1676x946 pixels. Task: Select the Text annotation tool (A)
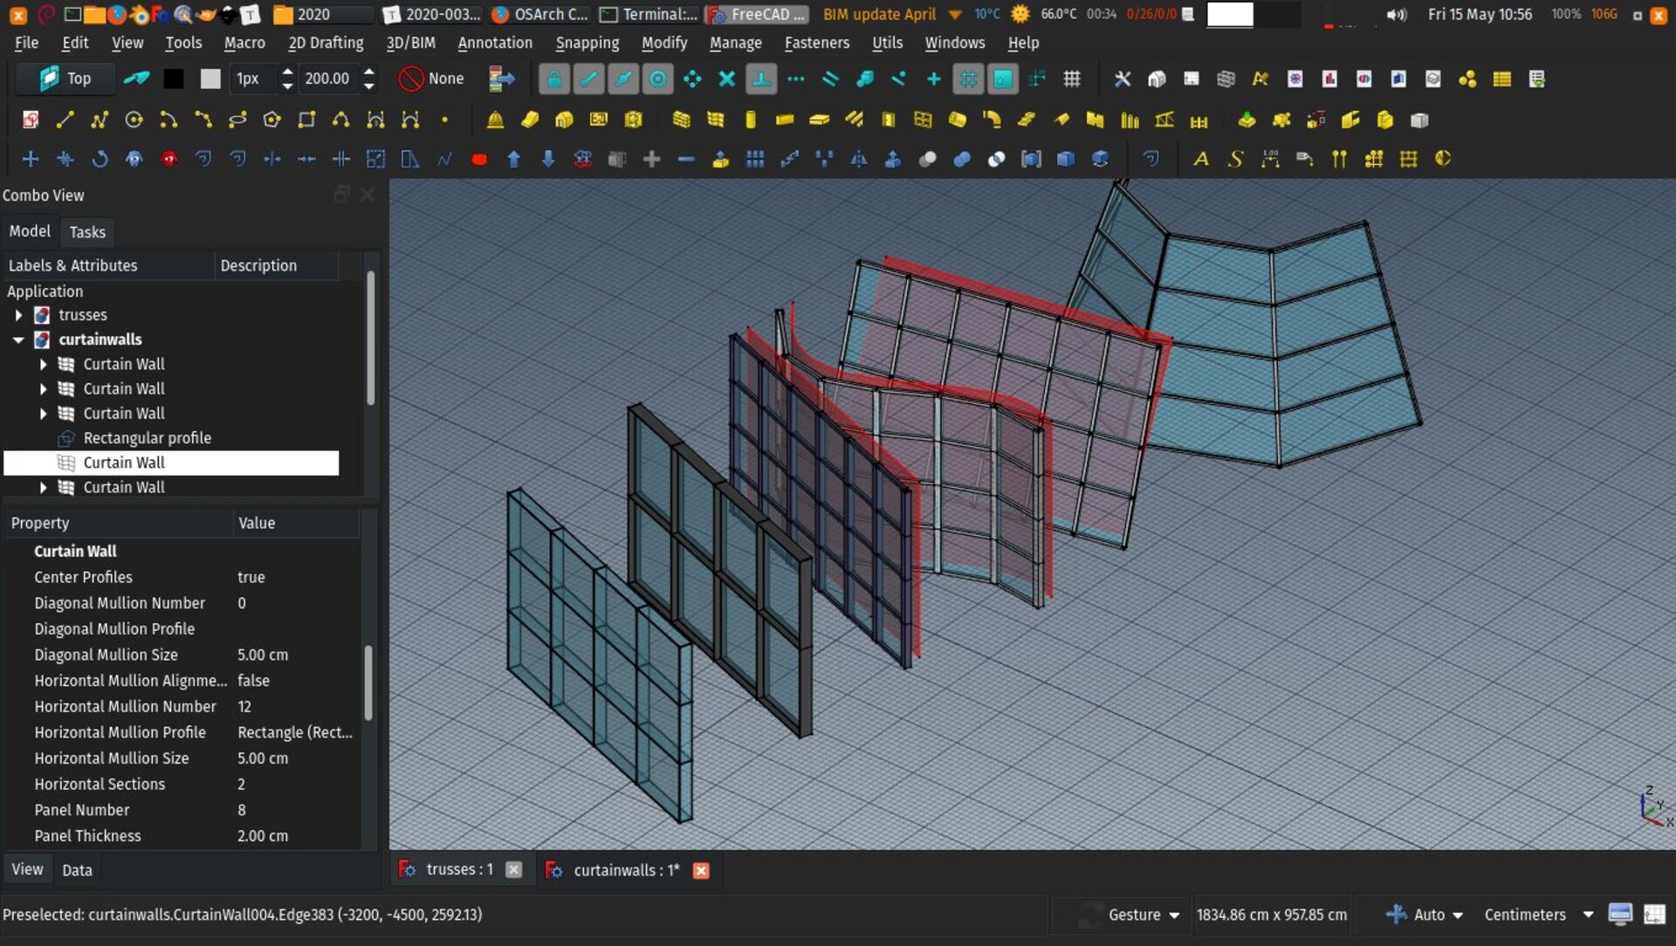pos(1201,159)
